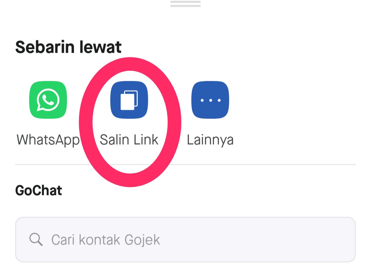Click empty right end of search box
Screen dimensions: 371x276
(307, 240)
